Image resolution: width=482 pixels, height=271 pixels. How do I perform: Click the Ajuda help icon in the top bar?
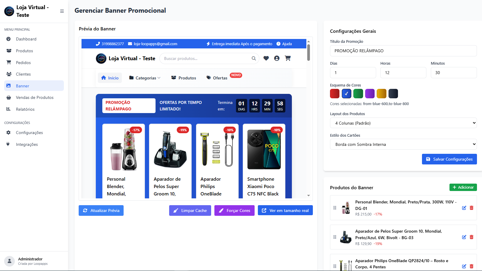point(278,44)
